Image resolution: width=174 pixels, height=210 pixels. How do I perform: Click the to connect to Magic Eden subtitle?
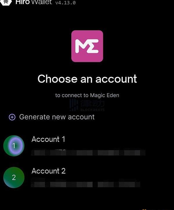(x=87, y=95)
